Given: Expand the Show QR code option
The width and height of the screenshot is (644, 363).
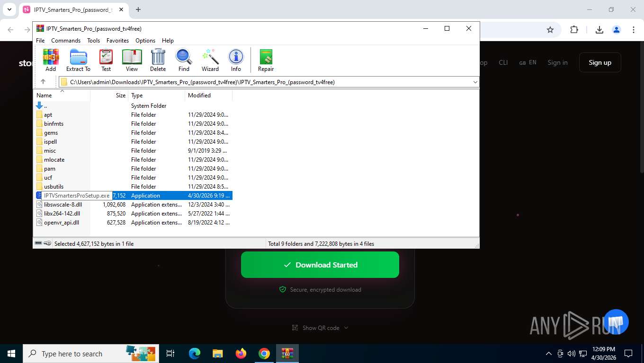Looking at the screenshot, I should (320, 328).
